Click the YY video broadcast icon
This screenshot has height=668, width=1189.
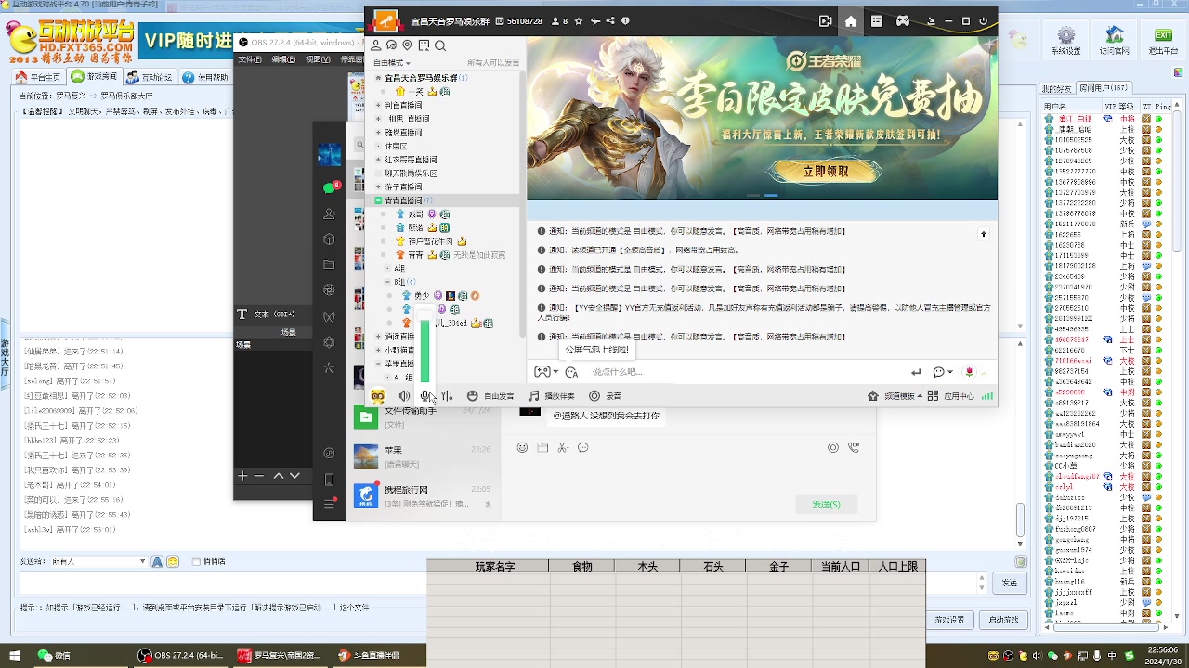[825, 21]
